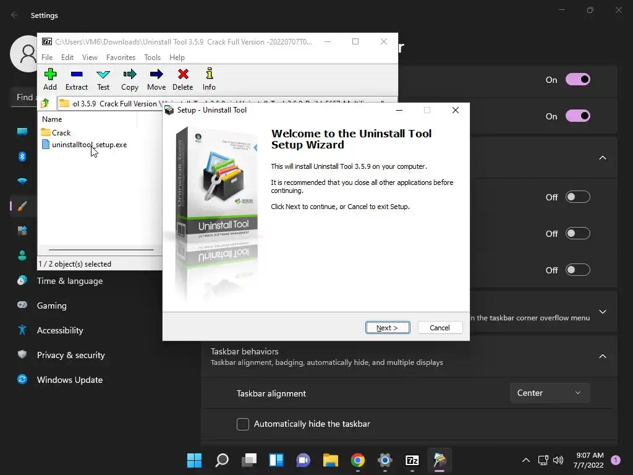Open the Chat taskbar icon
633x475 pixels.
(303, 460)
